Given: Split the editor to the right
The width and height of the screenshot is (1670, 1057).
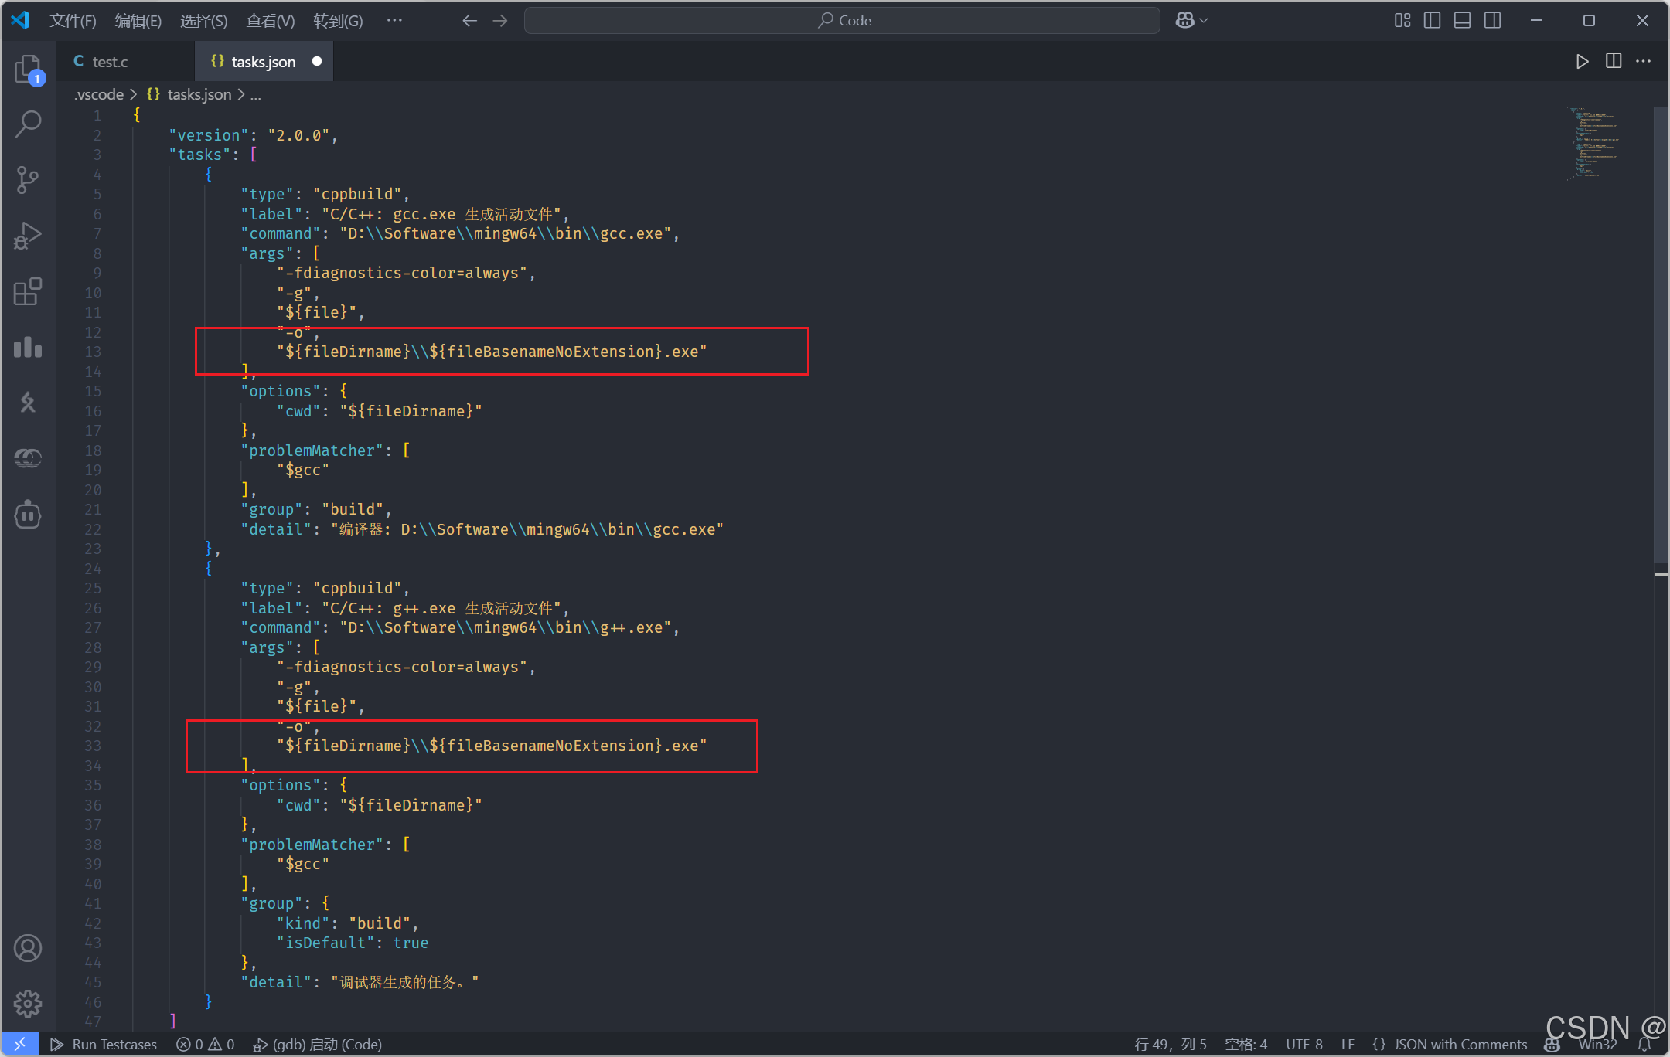Looking at the screenshot, I should [1614, 62].
